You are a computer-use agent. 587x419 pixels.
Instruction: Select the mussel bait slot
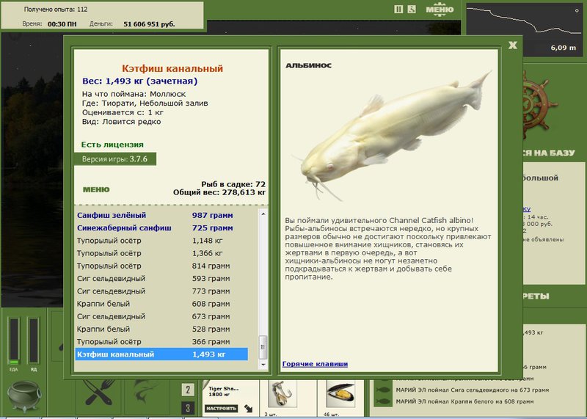340,394
